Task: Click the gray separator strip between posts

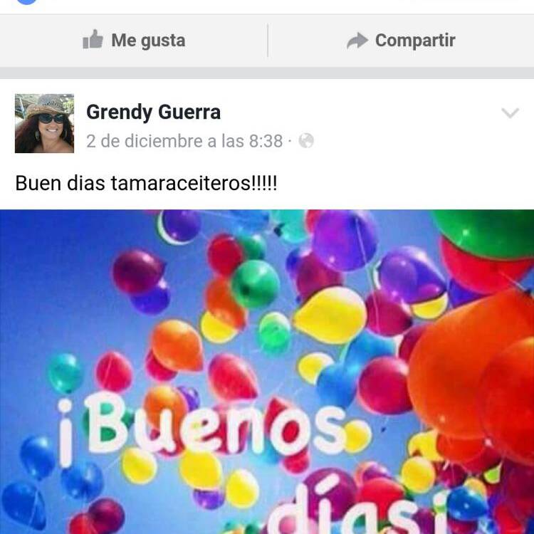Action: (x=267, y=73)
